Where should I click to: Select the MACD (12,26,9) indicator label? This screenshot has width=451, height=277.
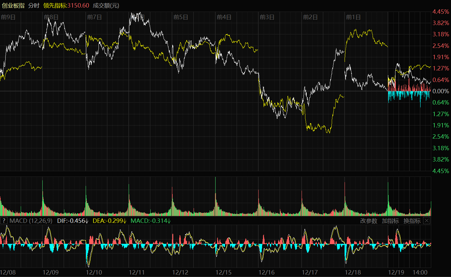[31, 221]
